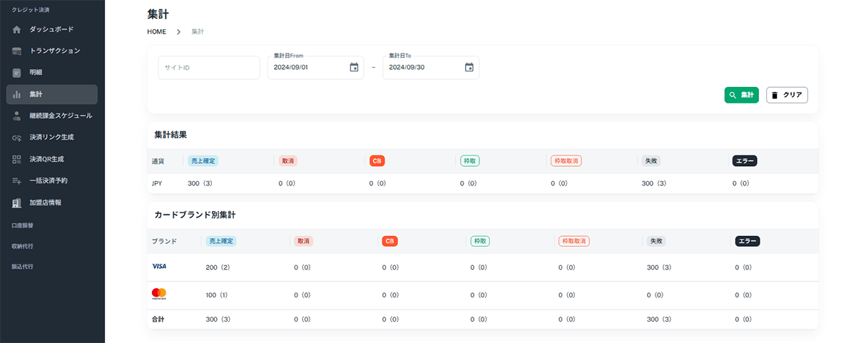Click the 決済QR生成 QR code icon

point(17,159)
